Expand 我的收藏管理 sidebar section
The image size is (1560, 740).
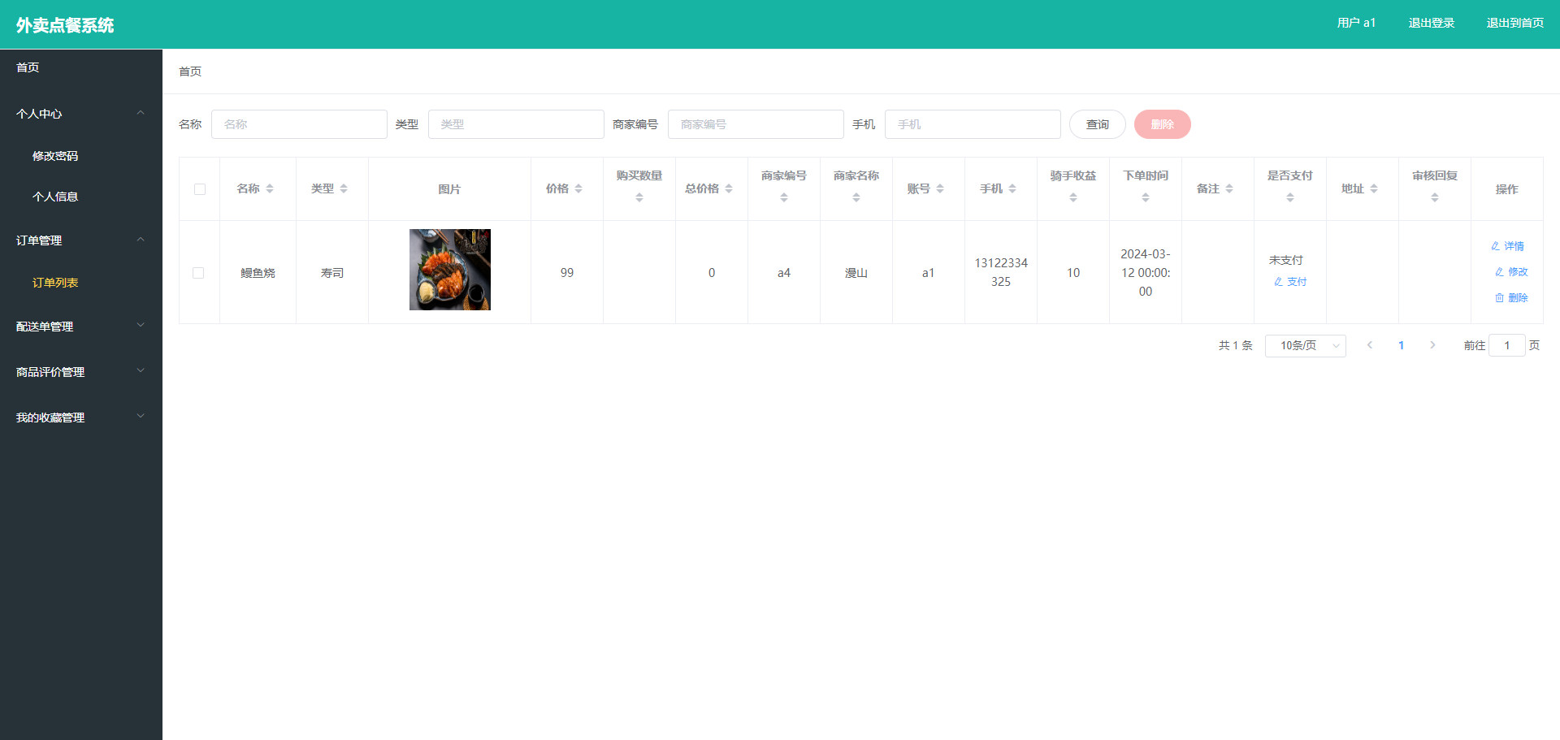pos(81,418)
